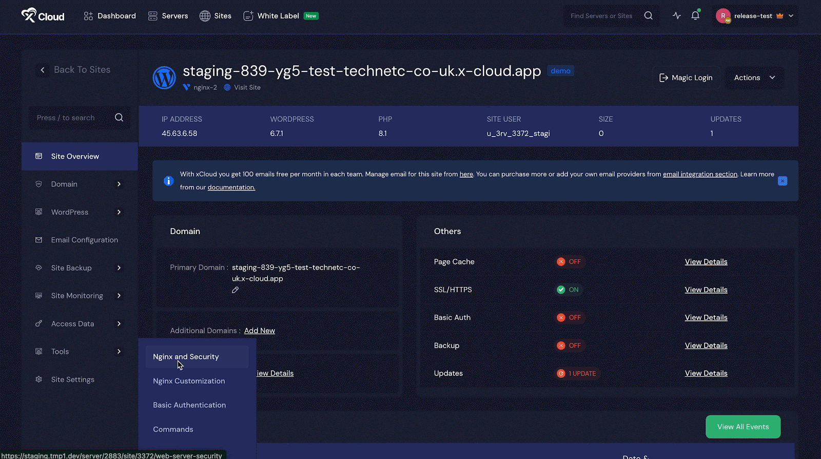Click the WordPress logo beside the site title

coord(164,78)
